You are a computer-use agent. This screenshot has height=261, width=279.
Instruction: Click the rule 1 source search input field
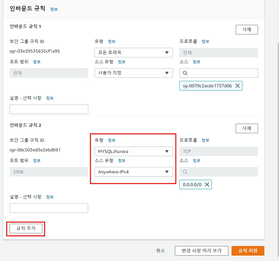point(218,73)
